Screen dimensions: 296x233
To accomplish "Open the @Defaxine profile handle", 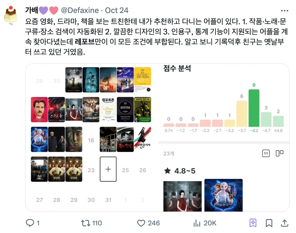I will 80,10.
